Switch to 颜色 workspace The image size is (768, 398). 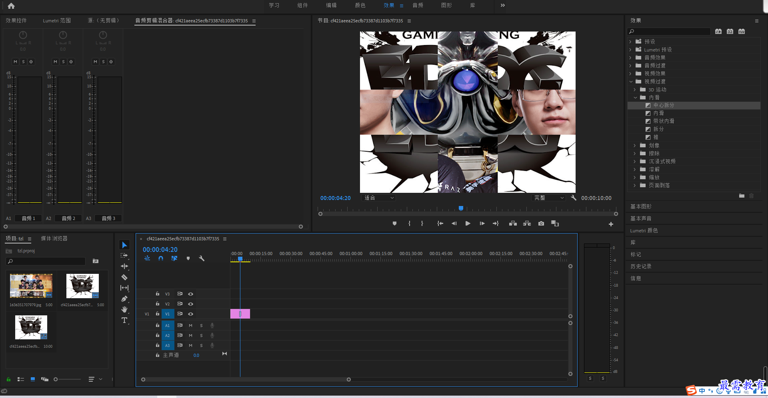360,5
